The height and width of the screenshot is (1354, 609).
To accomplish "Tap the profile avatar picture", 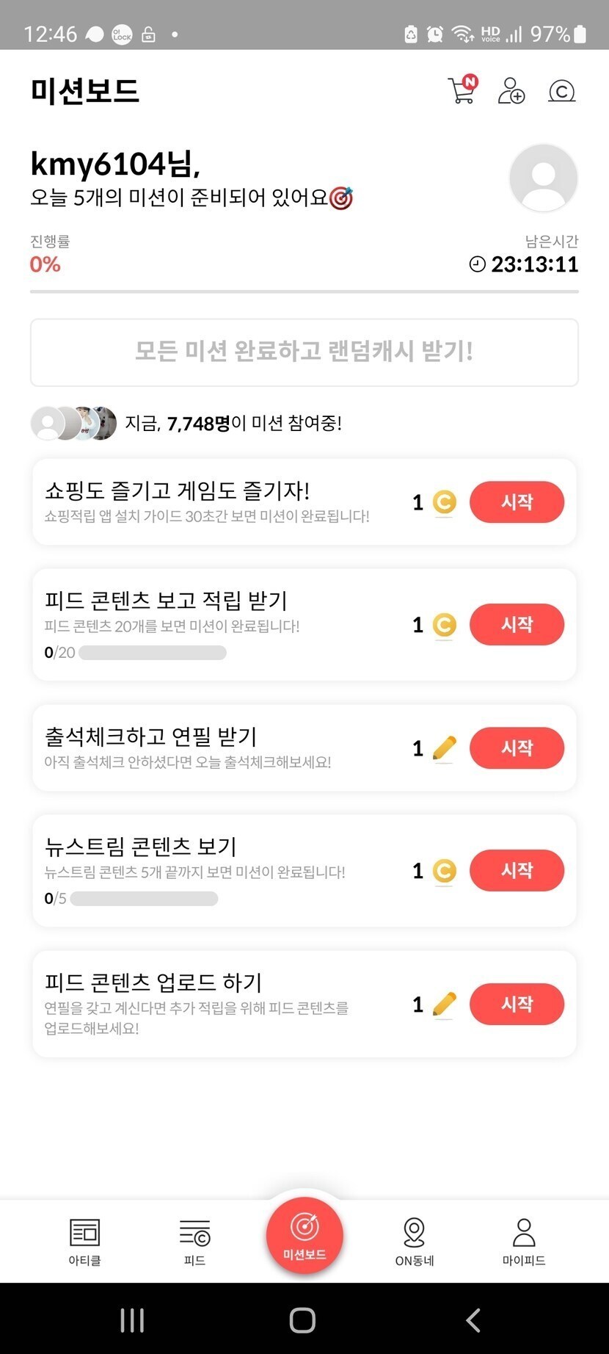I will [x=543, y=178].
